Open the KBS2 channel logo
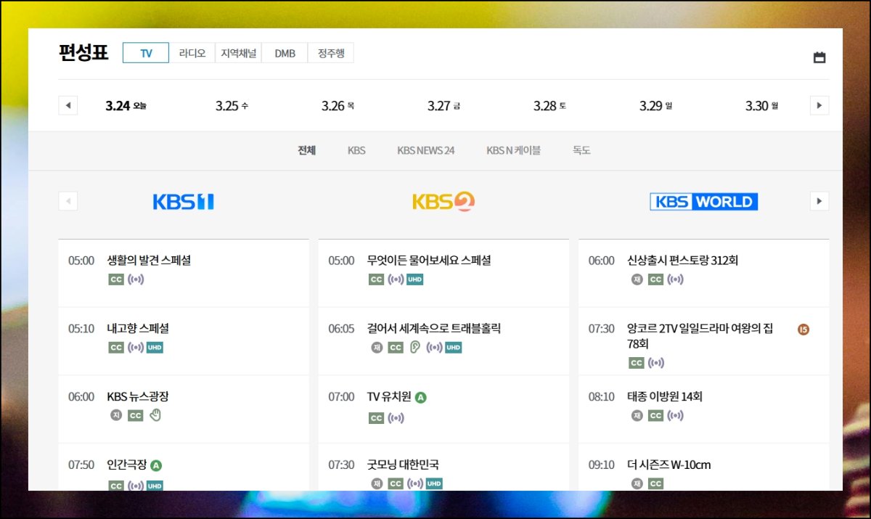871x519 pixels. point(443,201)
